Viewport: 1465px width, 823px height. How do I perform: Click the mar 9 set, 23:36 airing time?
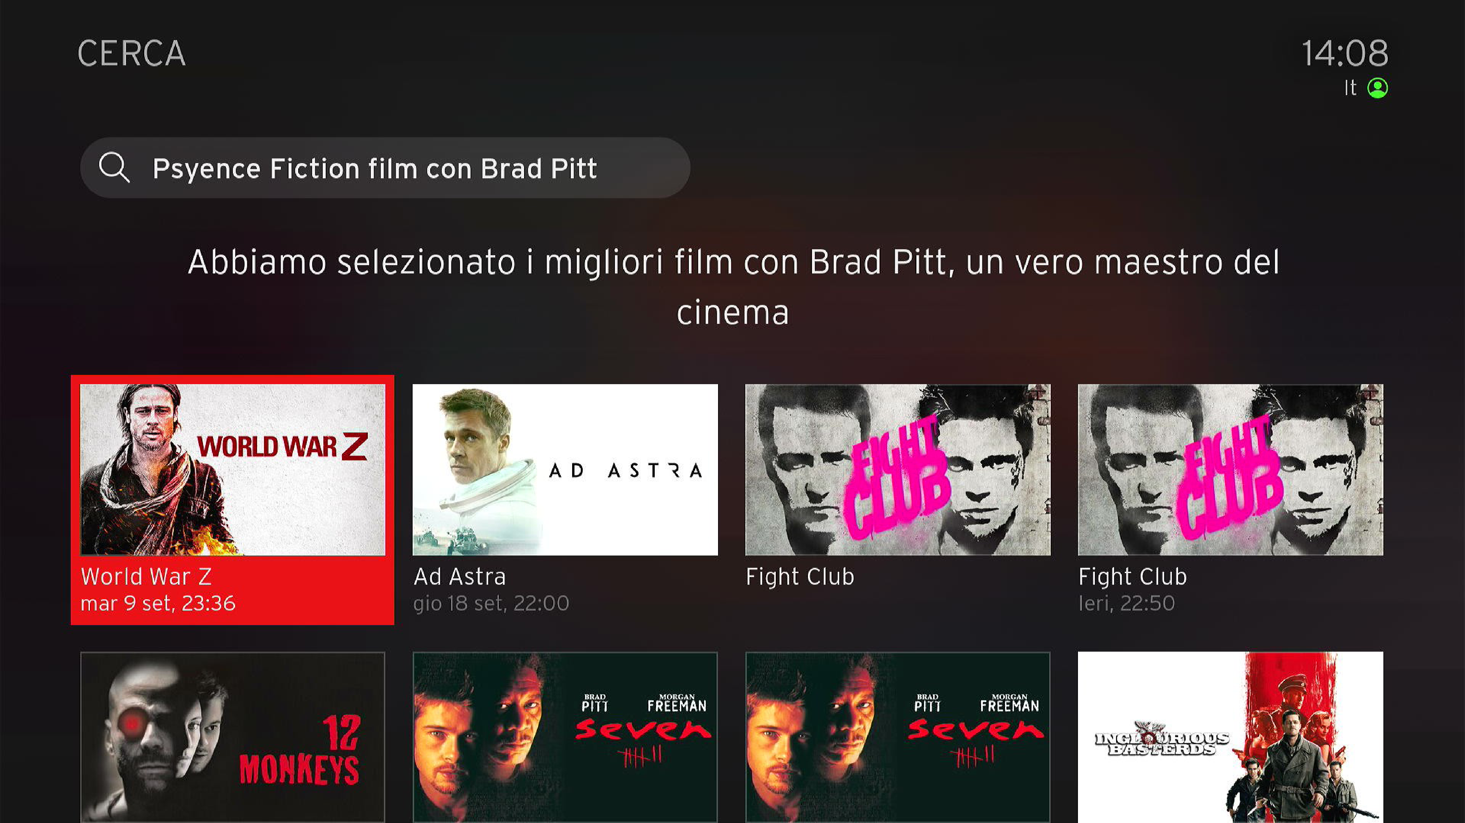pos(158,603)
